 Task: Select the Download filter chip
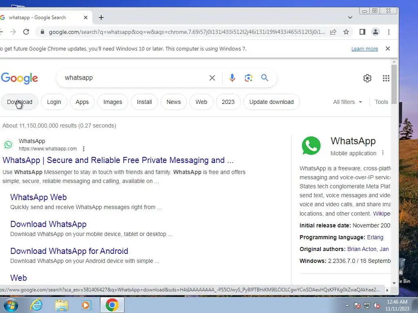tap(20, 102)
